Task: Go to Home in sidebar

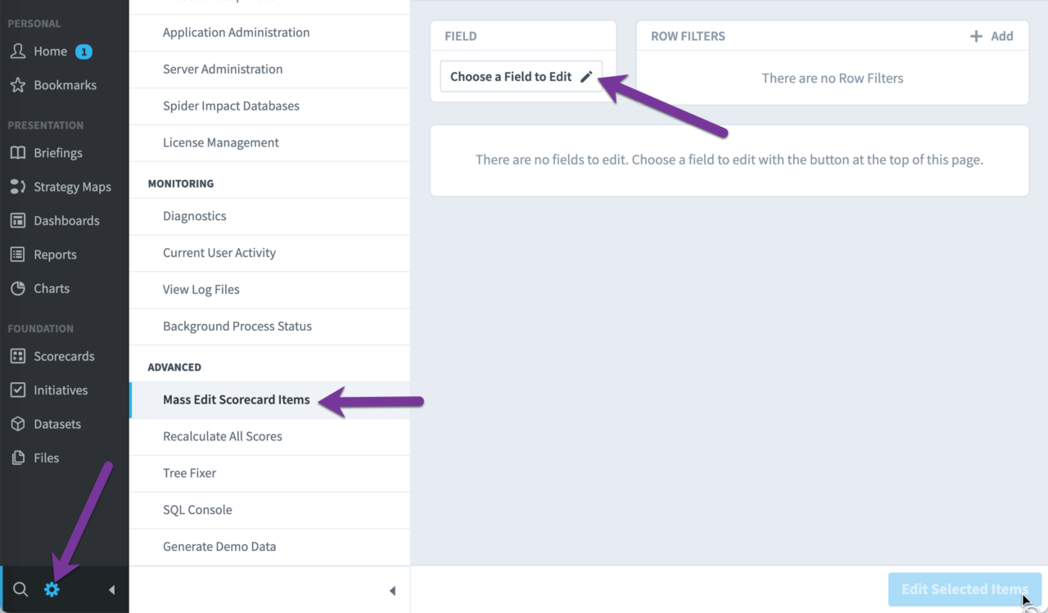Action: [50, 52]
